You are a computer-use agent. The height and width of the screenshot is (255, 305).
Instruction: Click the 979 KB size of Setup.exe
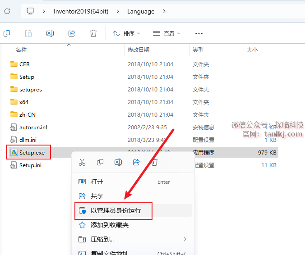[267, 153]
